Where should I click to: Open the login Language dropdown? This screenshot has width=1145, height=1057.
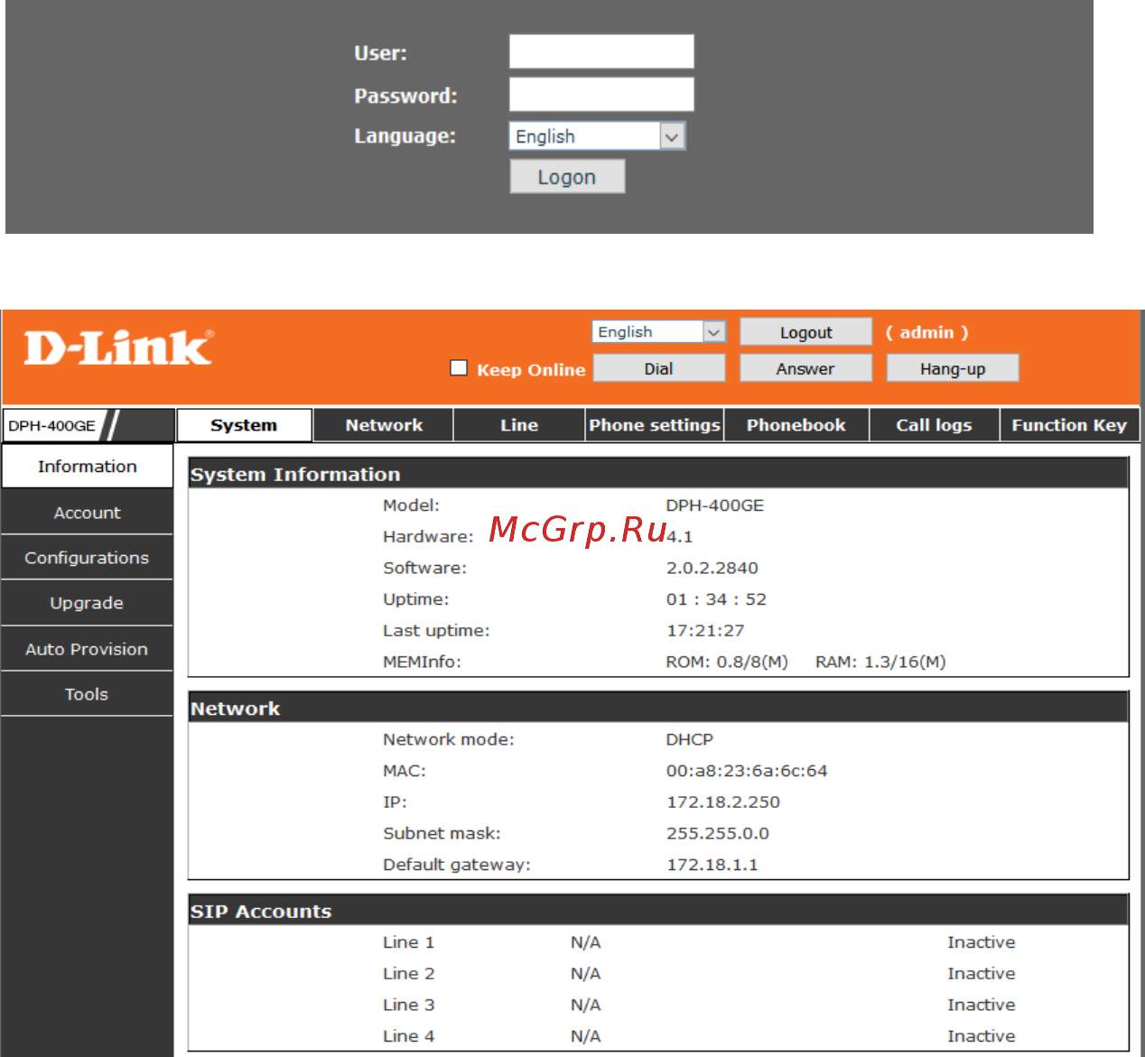597,136
